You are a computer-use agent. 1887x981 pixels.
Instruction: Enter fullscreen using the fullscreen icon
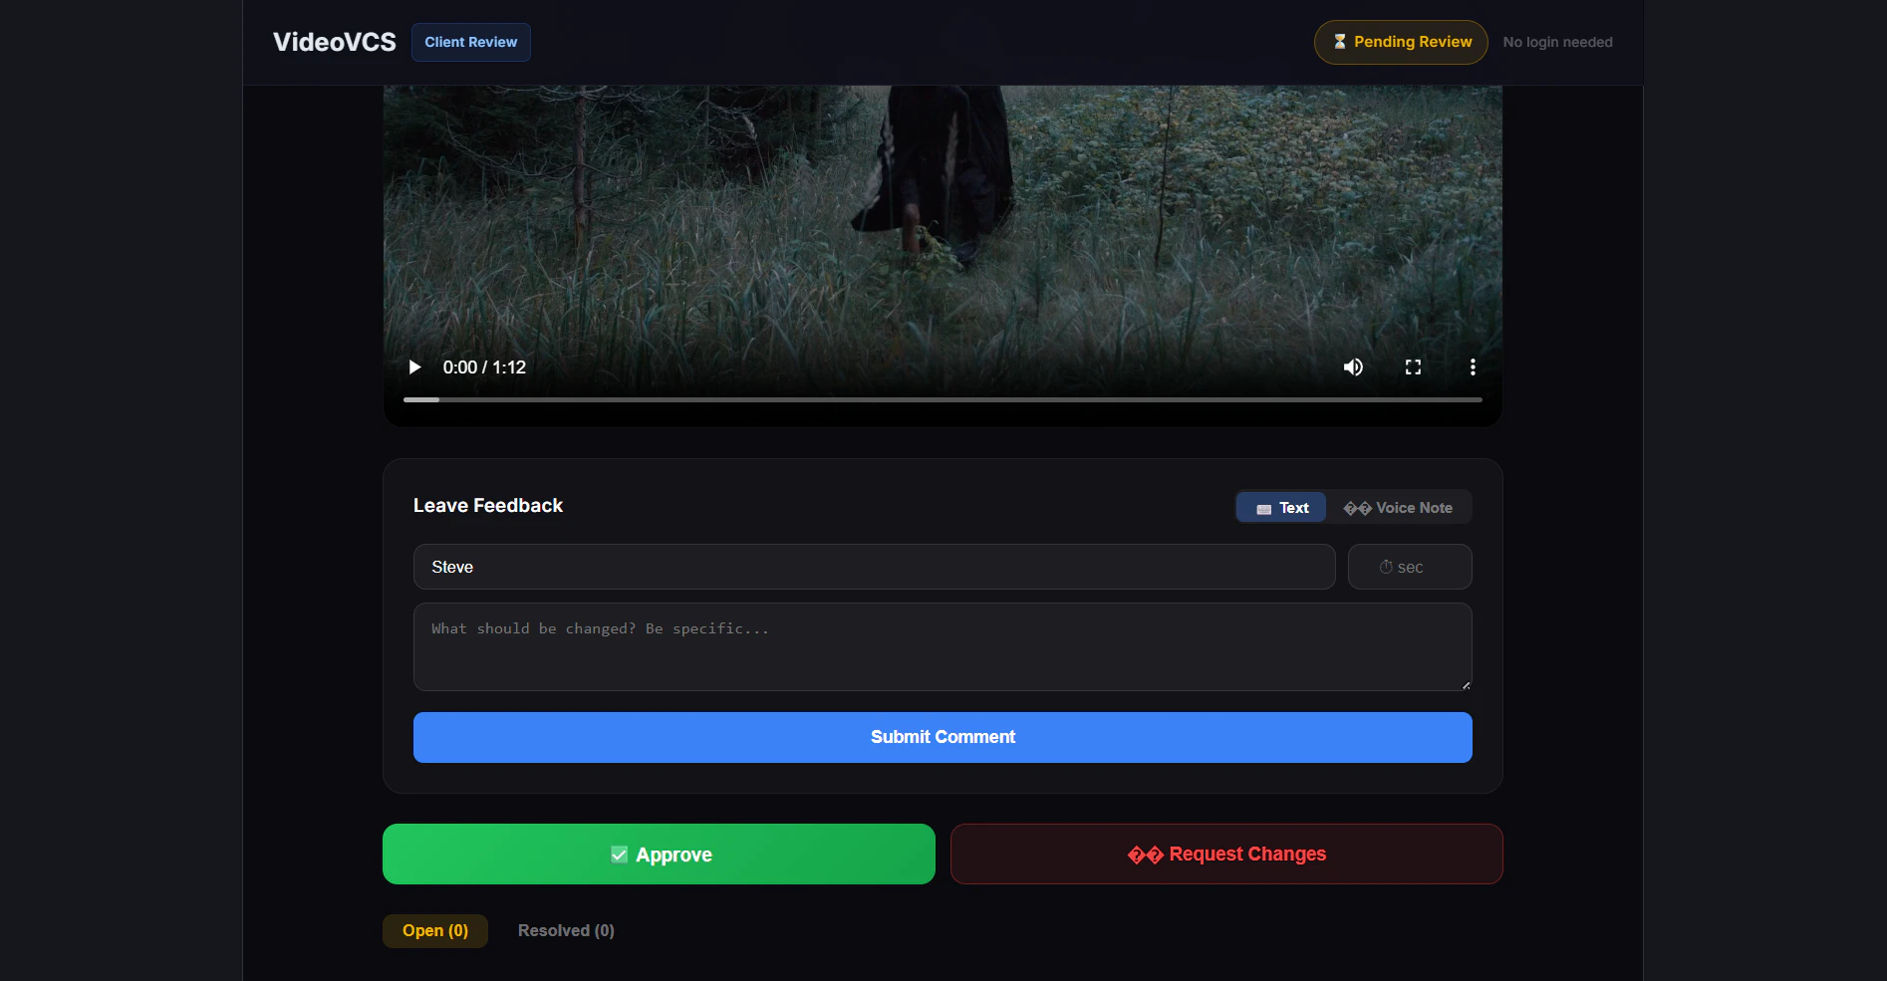tap(1413, 367)
